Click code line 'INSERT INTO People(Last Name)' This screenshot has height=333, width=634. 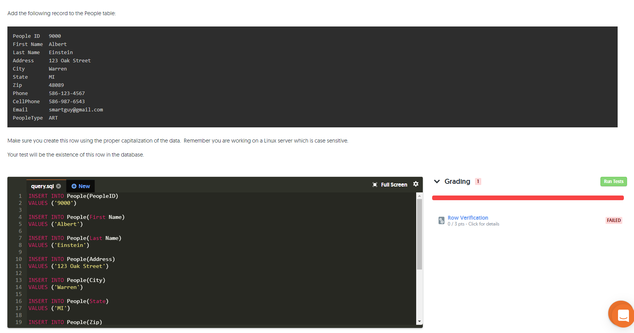pos(75,238)
